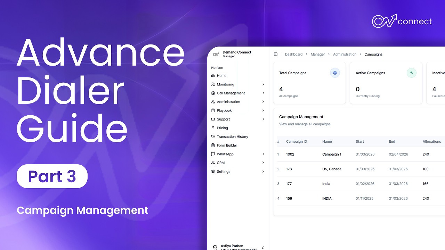Click the Total Campaigns target icon
Screen dimensions: 445x250
(x=335, y=73)
